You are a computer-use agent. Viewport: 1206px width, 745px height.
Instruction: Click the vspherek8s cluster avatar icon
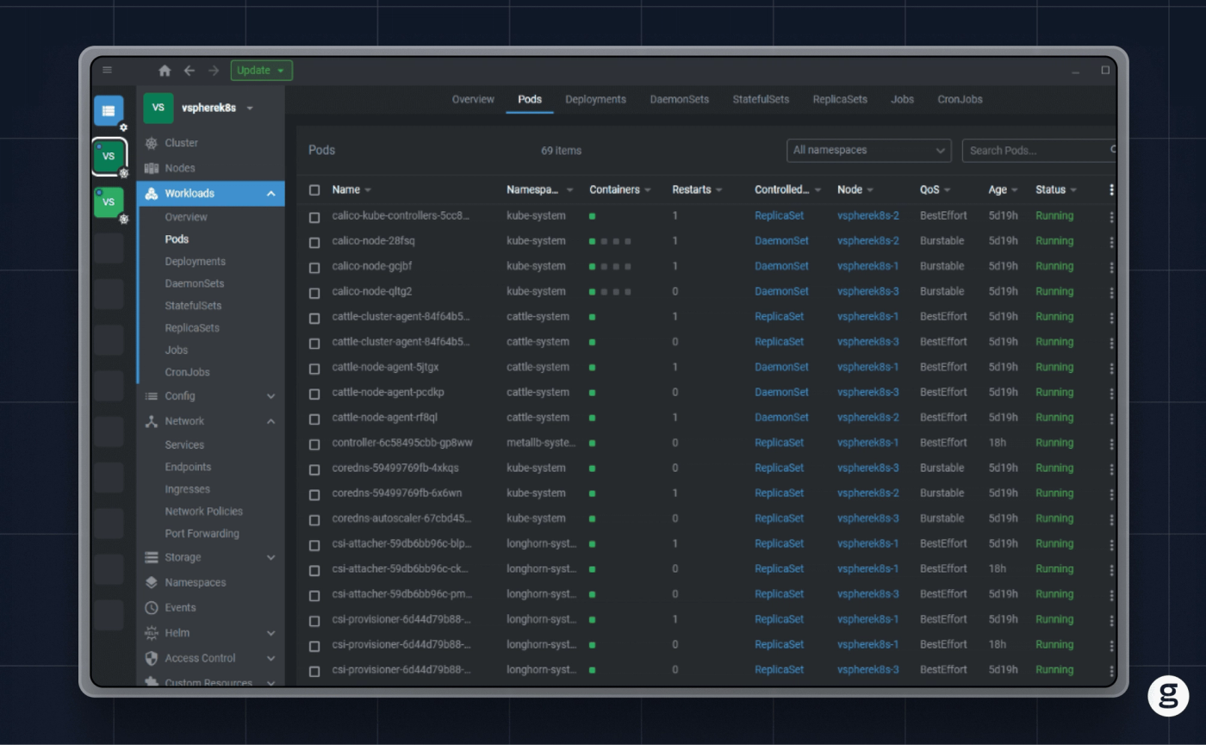tap(159, 108)
